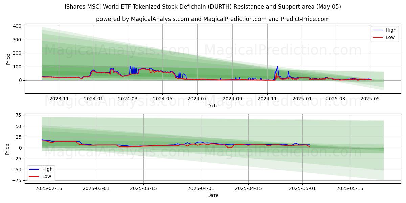Click the '2025-03' tick label on top chart
The width and height of the screenshot is (406, 203).
pyautogui.click(x=335, y=99)
